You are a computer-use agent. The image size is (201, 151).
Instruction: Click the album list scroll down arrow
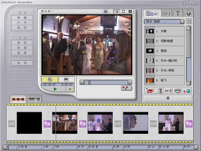pos(189,83)
